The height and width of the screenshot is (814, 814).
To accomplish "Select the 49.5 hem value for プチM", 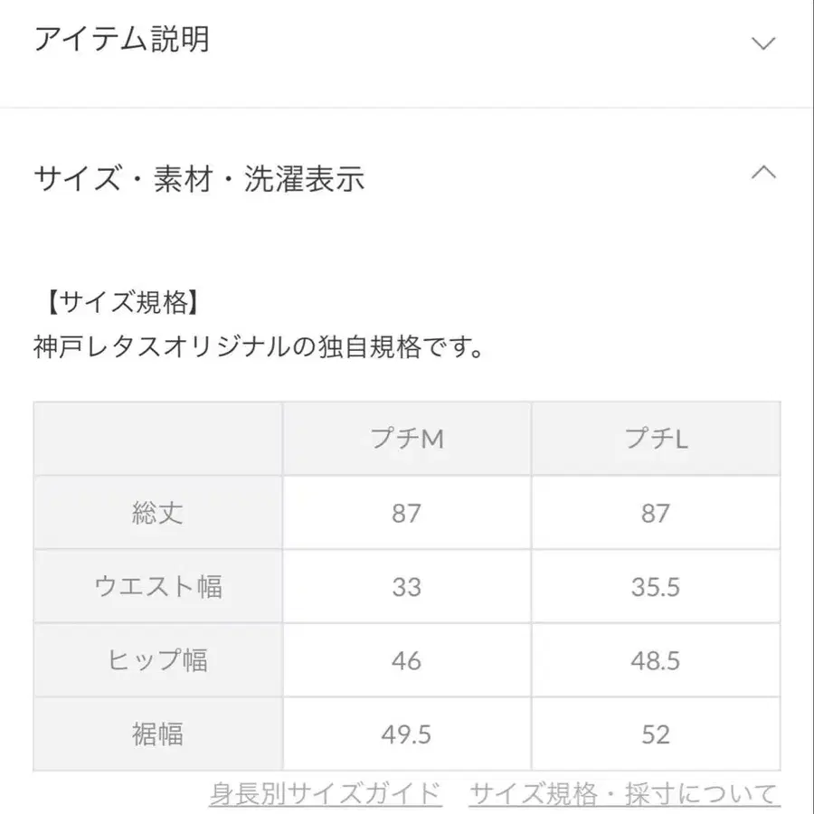I will point(406,734).
